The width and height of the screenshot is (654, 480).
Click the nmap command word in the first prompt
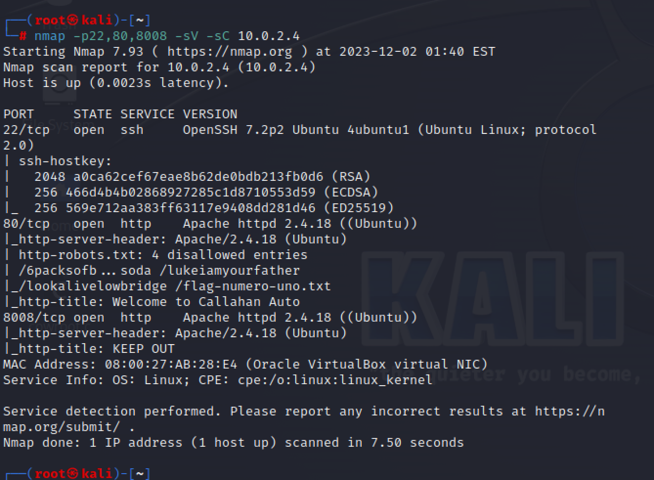pos(49,36)
